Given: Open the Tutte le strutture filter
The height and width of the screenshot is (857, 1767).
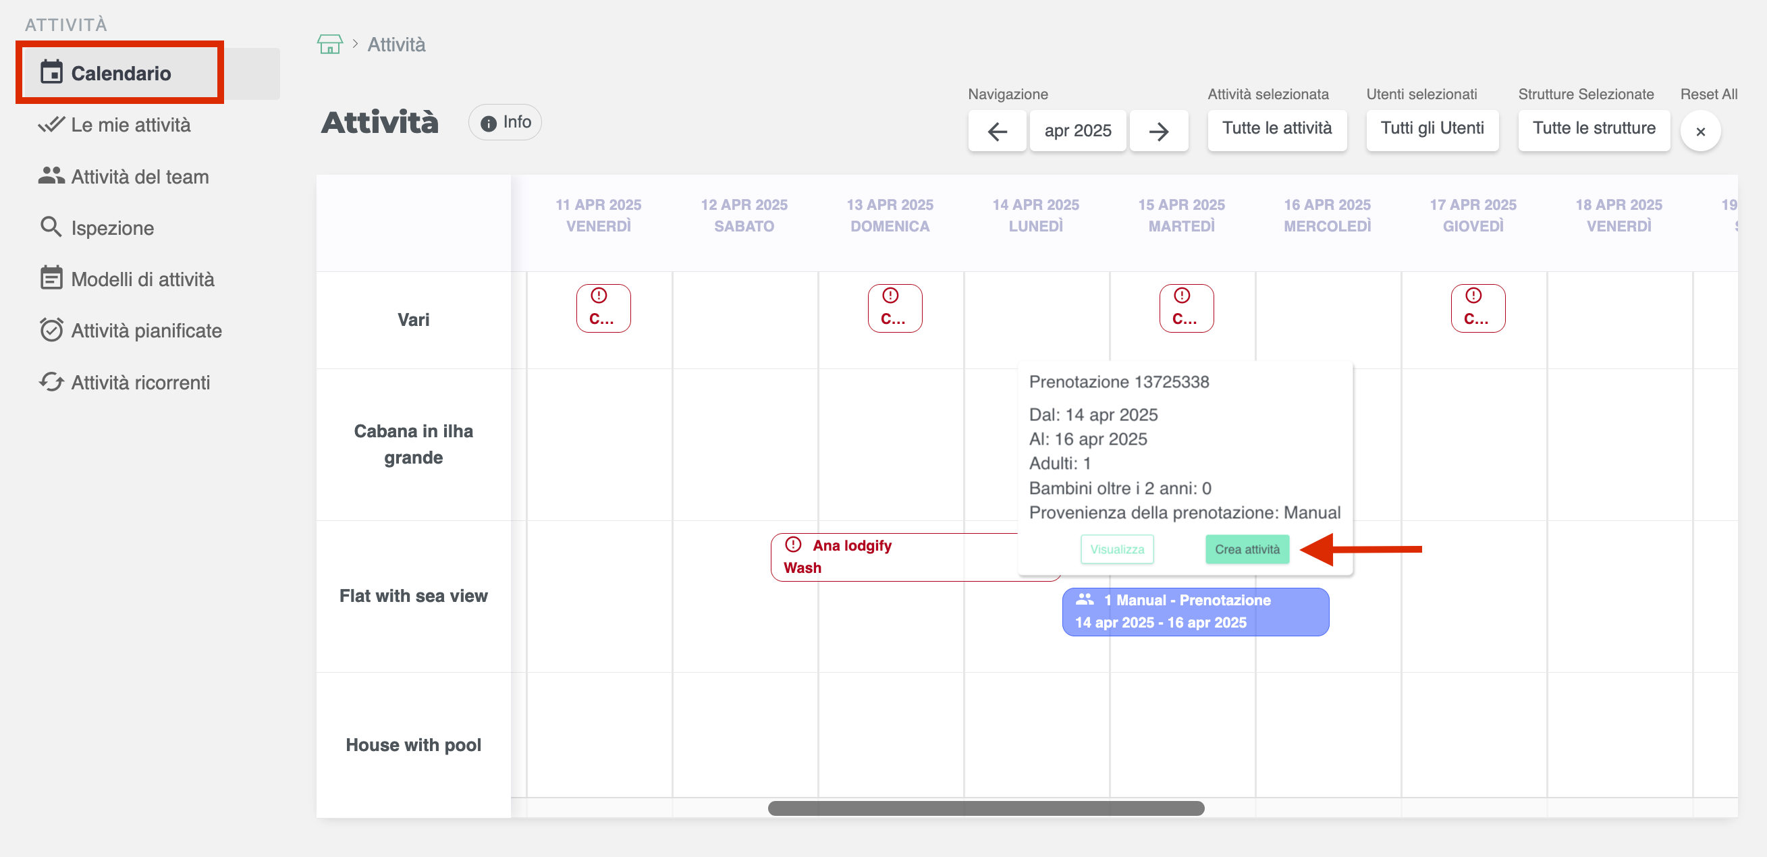Looking at the screenshot, I should pyautogui.click(x=1594, y=128).
